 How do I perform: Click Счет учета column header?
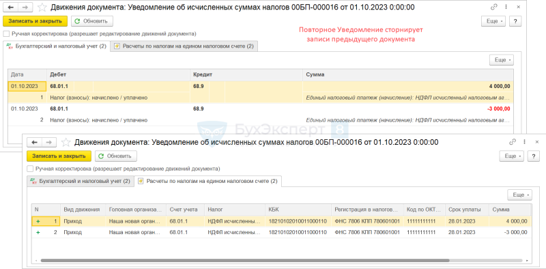[x=186, y=210]
